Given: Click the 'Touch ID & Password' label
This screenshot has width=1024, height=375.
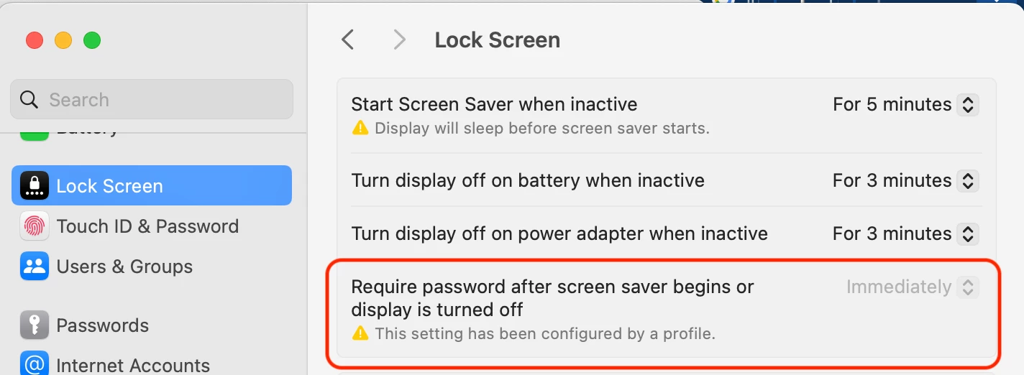Looking at the screenshot, I should (147, 226).
